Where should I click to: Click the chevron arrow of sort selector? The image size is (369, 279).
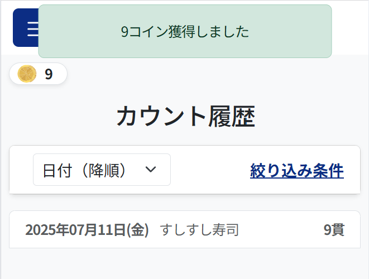coord(151,170)
